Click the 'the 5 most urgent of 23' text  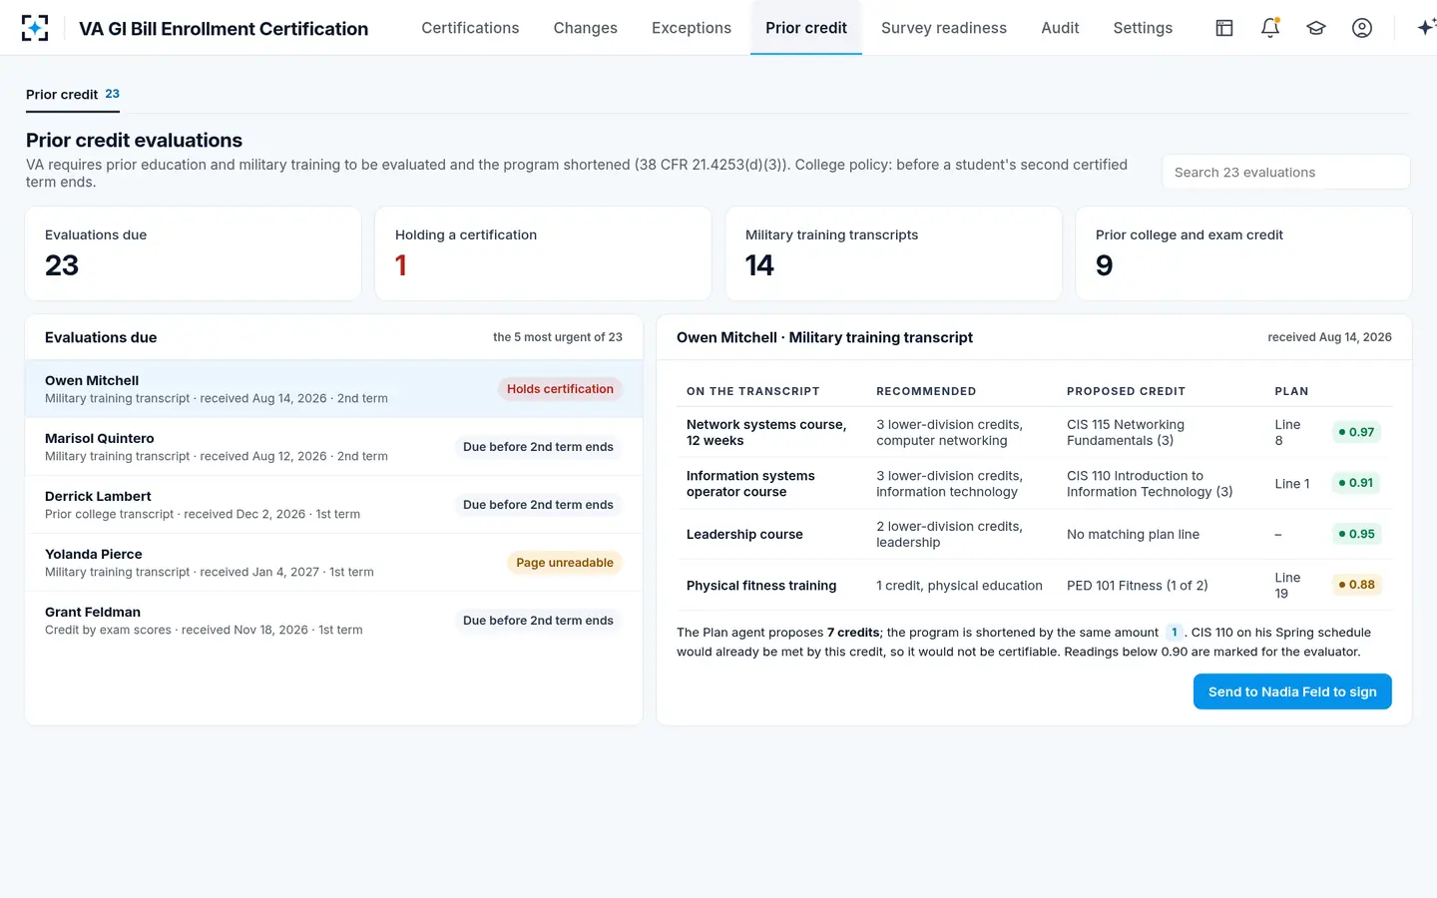pyautogui.click(x=557, y=337)
